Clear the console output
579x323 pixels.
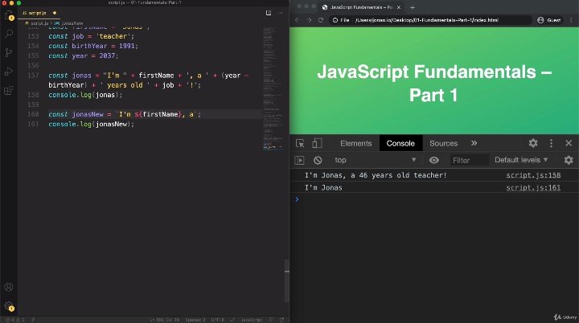click(x=318, y=160)
